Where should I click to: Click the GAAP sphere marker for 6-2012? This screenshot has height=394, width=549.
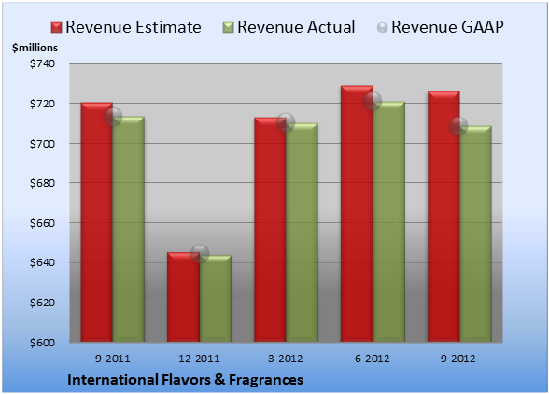373,101
